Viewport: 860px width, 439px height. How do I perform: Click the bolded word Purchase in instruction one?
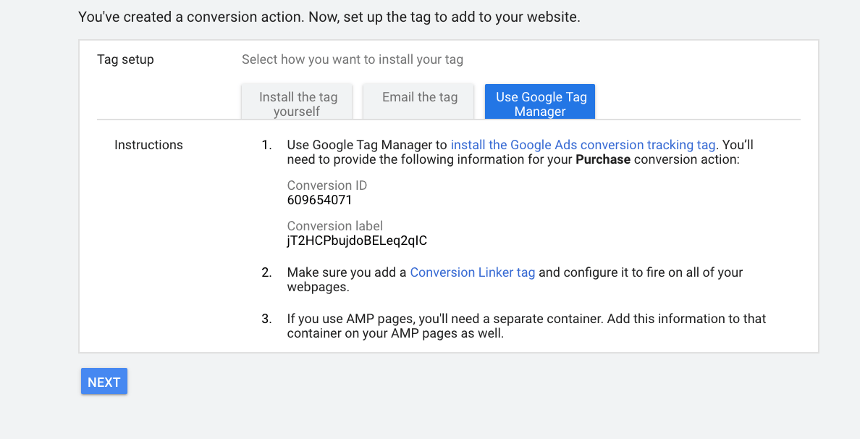click(x=604, y=159)
